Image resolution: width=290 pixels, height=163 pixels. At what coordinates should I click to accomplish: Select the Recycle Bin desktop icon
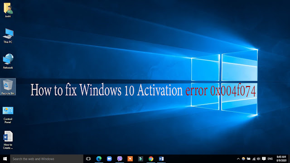click(x=8, y=86)
